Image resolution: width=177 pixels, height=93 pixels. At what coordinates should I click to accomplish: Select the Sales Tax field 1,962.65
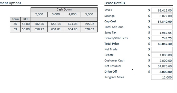pyautogui.click(x=162, y=33)
